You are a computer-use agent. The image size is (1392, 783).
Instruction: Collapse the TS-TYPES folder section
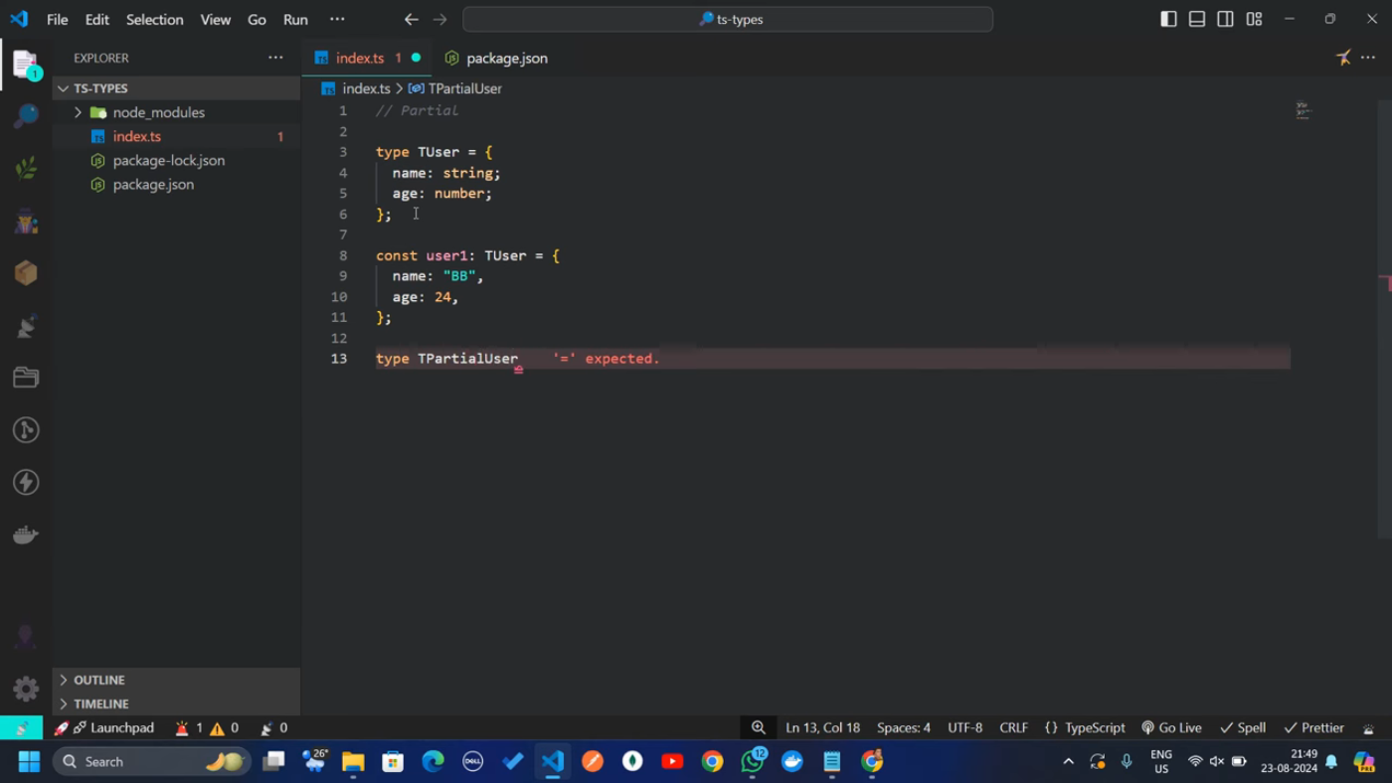coord(176,88)
